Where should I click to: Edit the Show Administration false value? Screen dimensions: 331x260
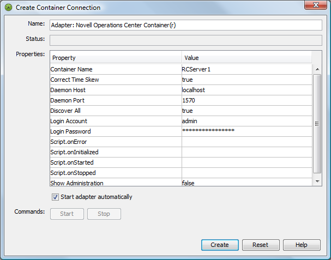[247, 183]
